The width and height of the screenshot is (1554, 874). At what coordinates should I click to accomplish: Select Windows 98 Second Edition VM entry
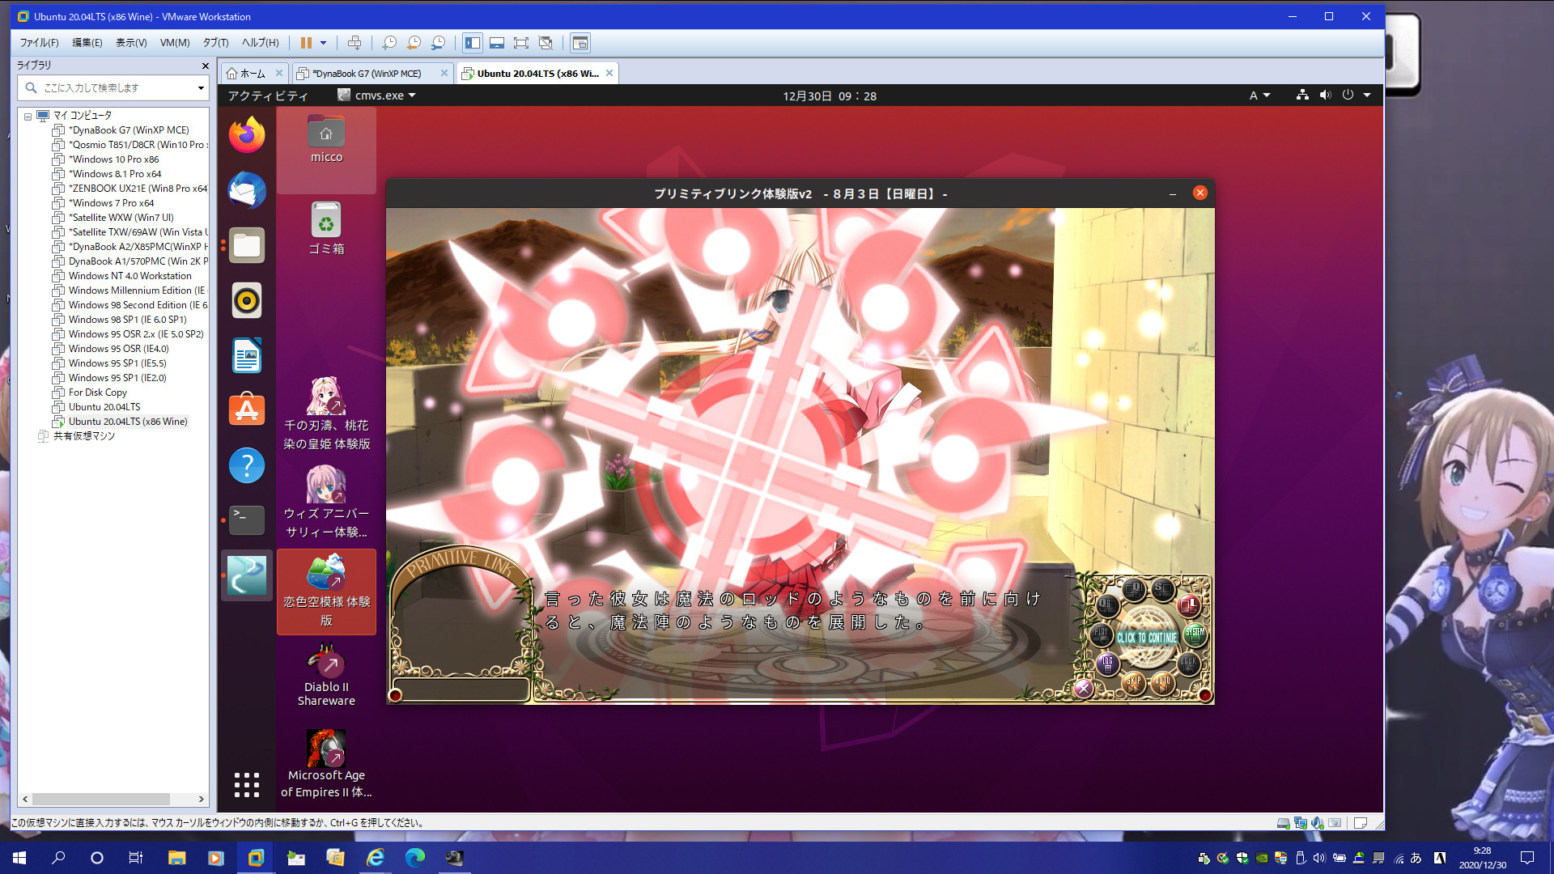coord(129,305)
